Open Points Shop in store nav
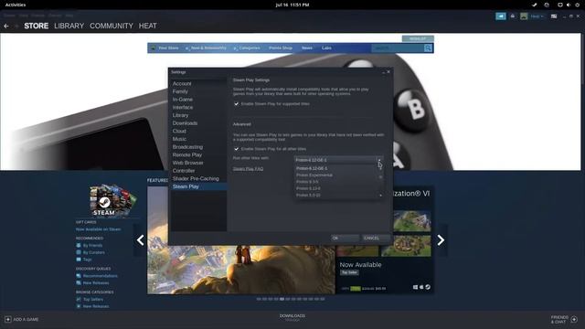 point(281,48)
